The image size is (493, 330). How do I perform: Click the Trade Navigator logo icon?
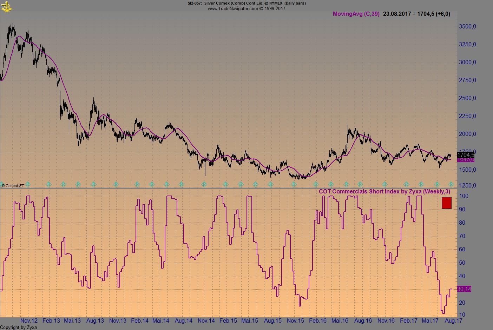(6, 6)
